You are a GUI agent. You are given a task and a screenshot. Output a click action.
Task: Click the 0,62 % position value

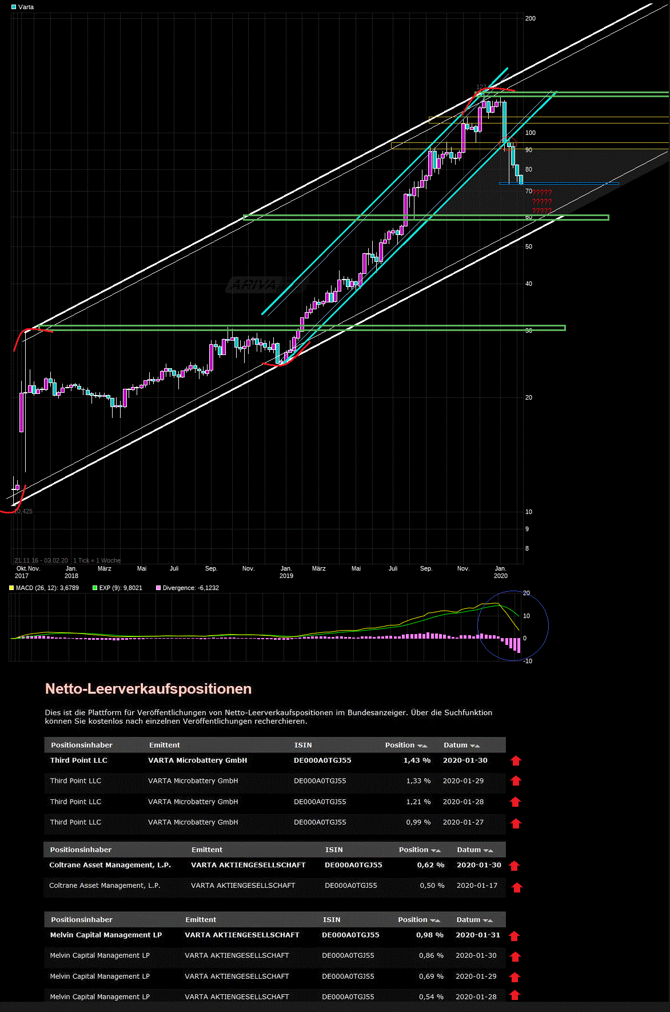pyautogui.click(x=430, y=865)
